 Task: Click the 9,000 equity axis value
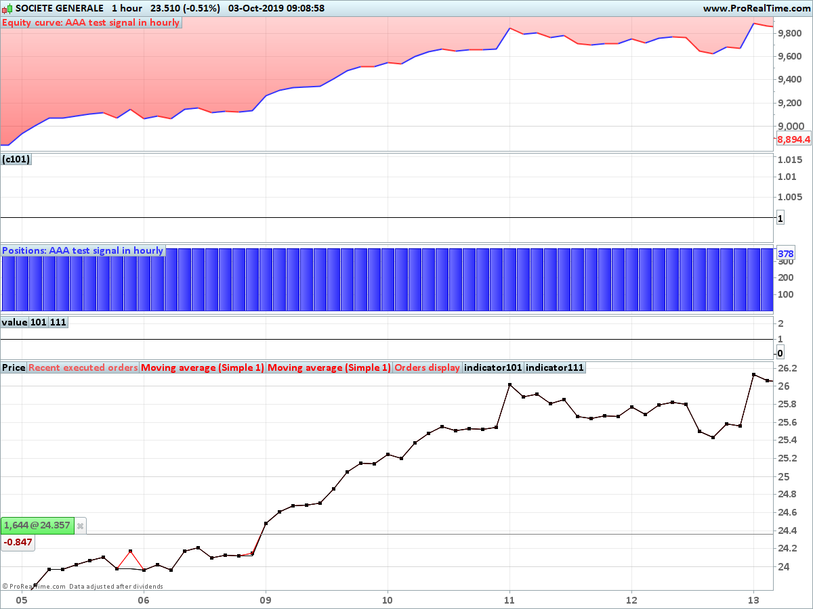point(791,127)
